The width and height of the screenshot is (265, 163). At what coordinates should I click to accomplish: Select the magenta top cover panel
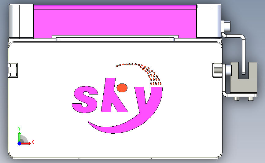[115, 21]
